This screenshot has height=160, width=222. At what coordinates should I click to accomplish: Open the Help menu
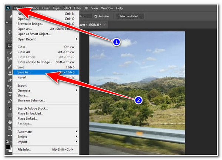pyautogui.click(x=119, y=8)
